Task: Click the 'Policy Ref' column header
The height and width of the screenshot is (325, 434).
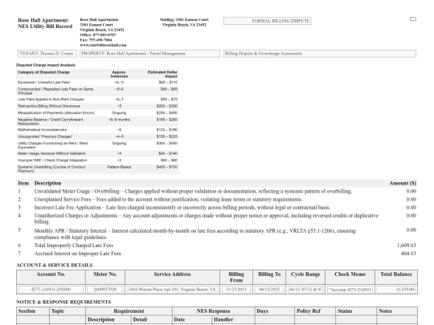Action: [309, 311]
